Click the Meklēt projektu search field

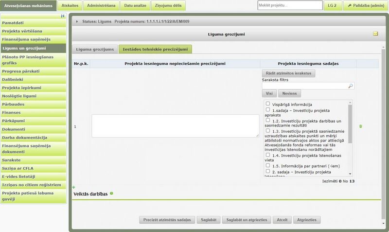pyautogui.click(x=290, y=5)
